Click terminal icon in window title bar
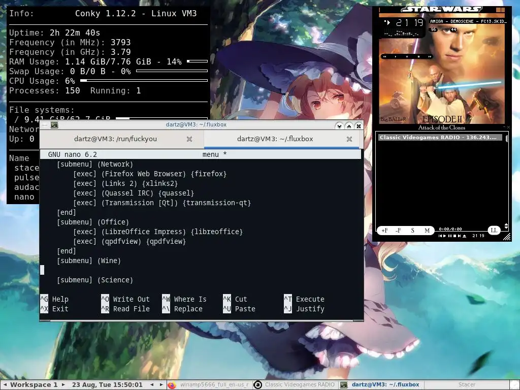Image resolution: width=520 pixels, height=390 pixels. [x=54, y=125]
